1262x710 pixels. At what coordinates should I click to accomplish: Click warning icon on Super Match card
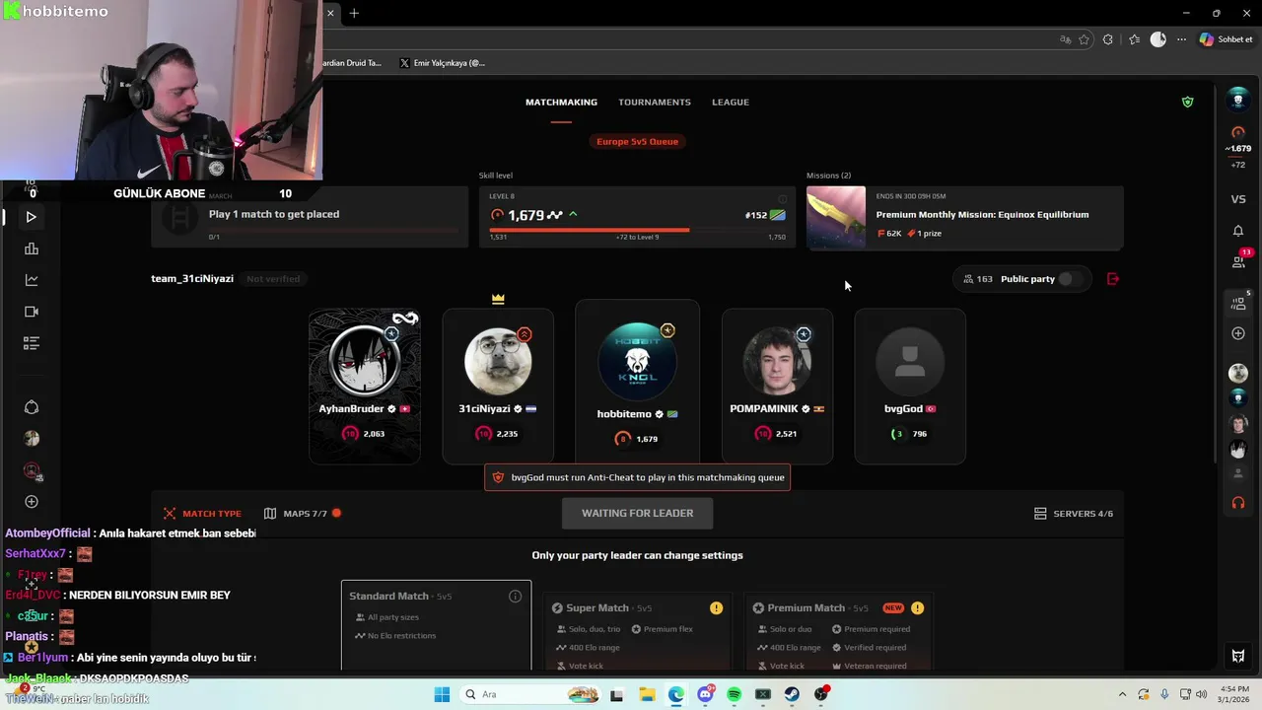coord(716,607)
